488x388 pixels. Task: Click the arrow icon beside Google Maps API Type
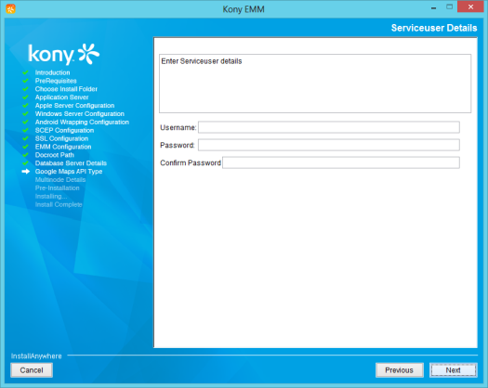[x=26, y=172]
